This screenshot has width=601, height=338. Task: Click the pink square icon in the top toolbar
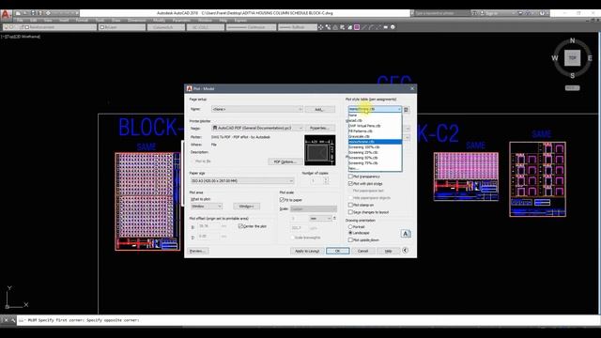(357, 27)
